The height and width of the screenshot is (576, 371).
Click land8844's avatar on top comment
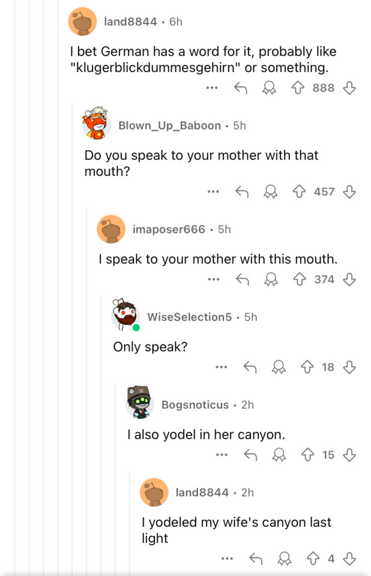click(83, 22)
